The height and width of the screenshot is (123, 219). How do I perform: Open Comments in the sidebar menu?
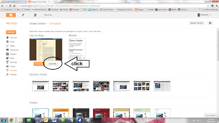coord(14,50)
